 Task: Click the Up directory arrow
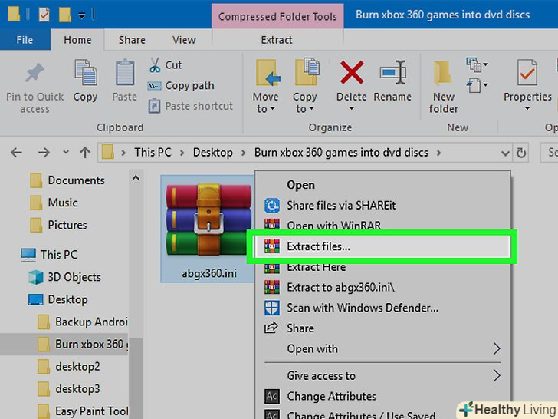click(x=84, y=153)
